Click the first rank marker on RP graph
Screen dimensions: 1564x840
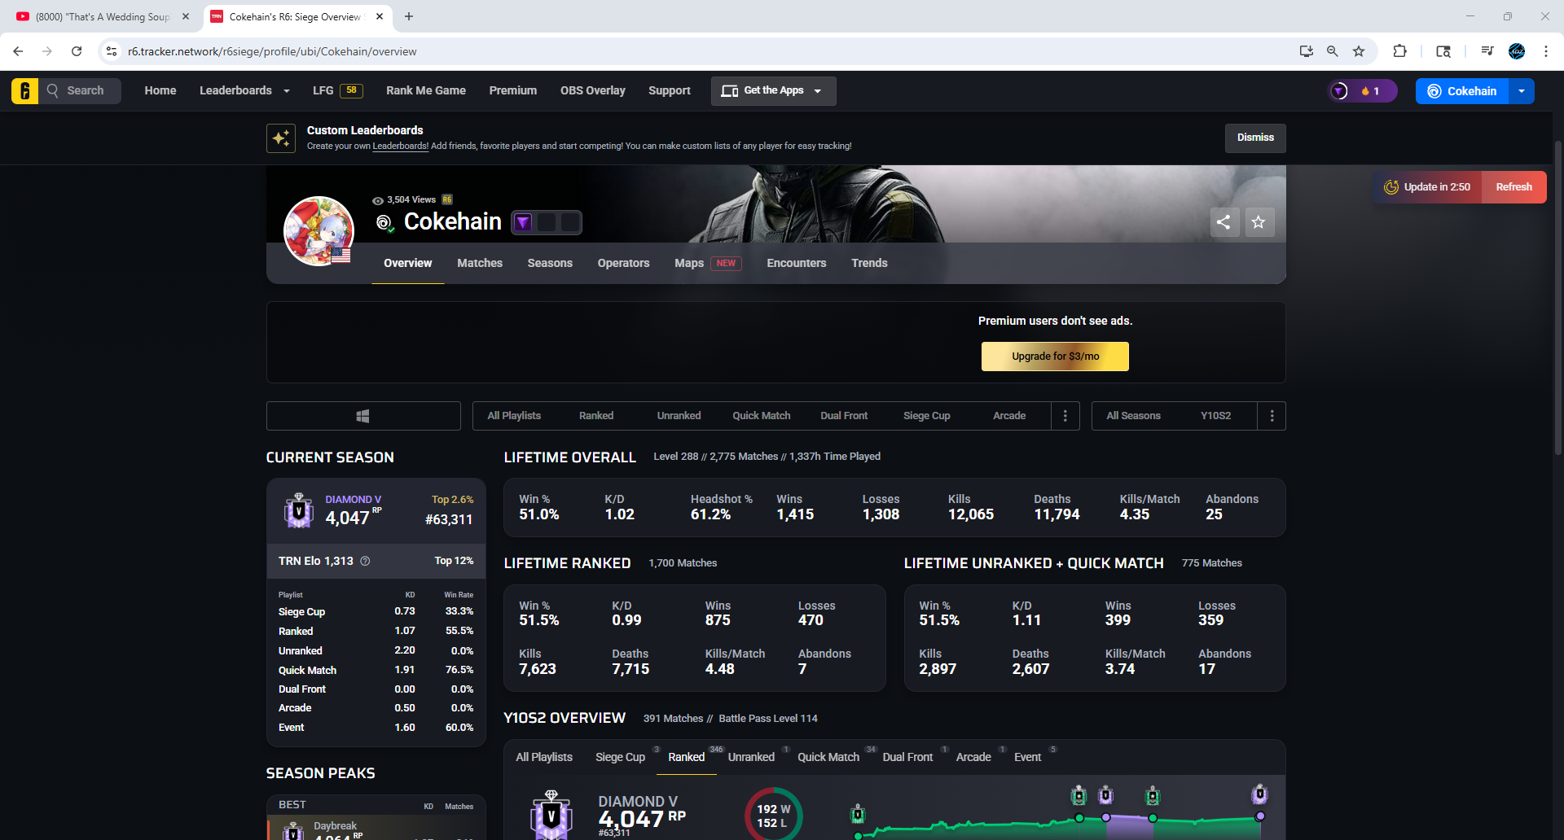tap(858, 814)
